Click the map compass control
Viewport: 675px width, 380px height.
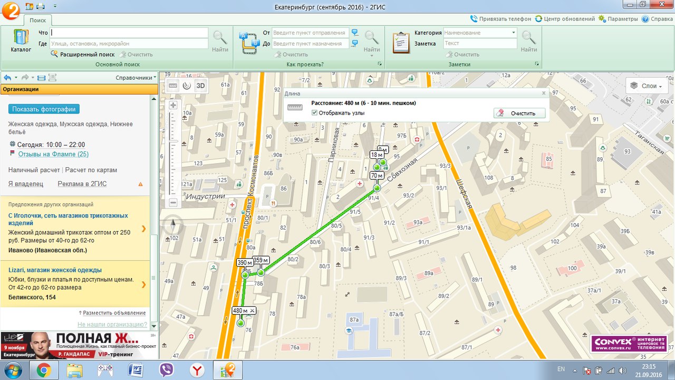[173, 225]
